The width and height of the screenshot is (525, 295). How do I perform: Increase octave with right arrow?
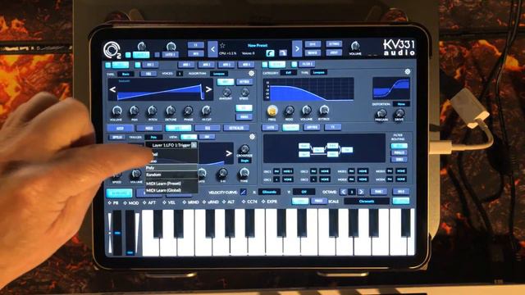click(x=361, y=192)
